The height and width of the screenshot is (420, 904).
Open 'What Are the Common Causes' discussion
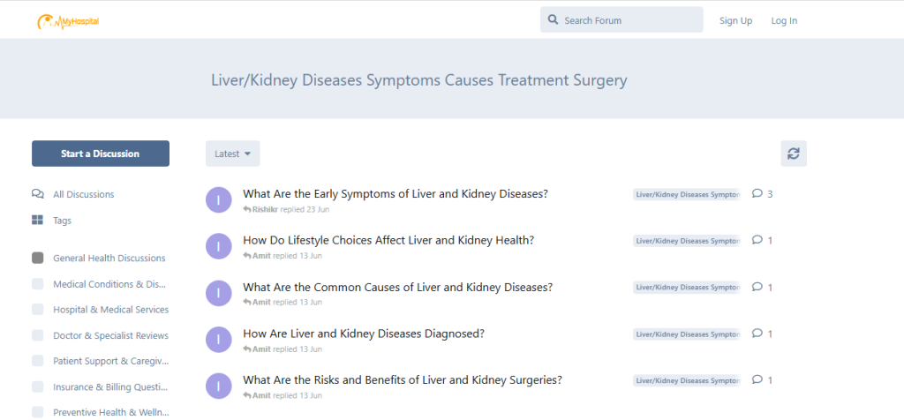pyautogui.click(x=398, y=287)
